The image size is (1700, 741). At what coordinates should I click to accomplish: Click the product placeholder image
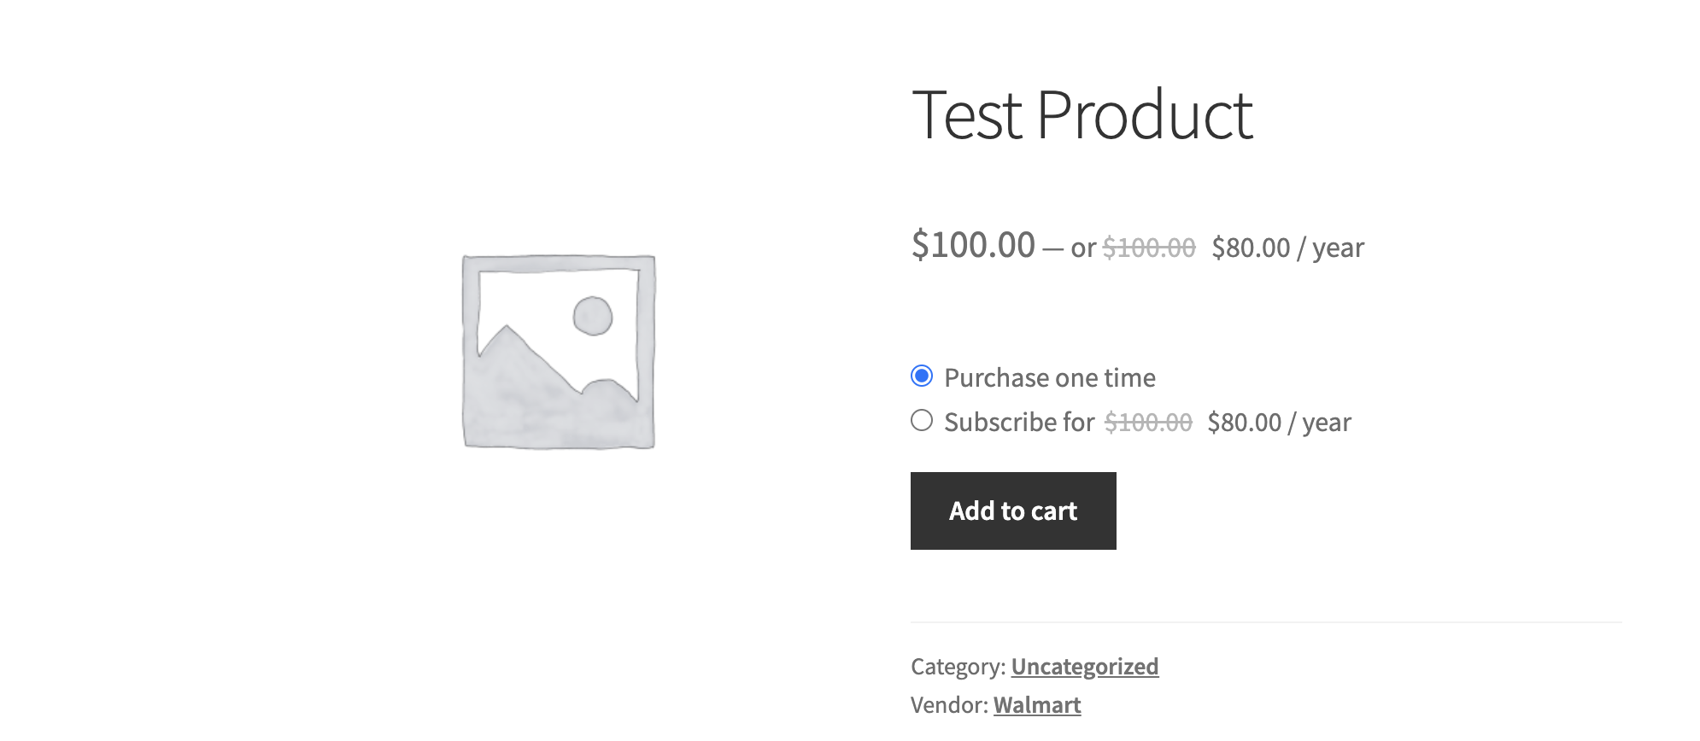[x=559, y=352]
